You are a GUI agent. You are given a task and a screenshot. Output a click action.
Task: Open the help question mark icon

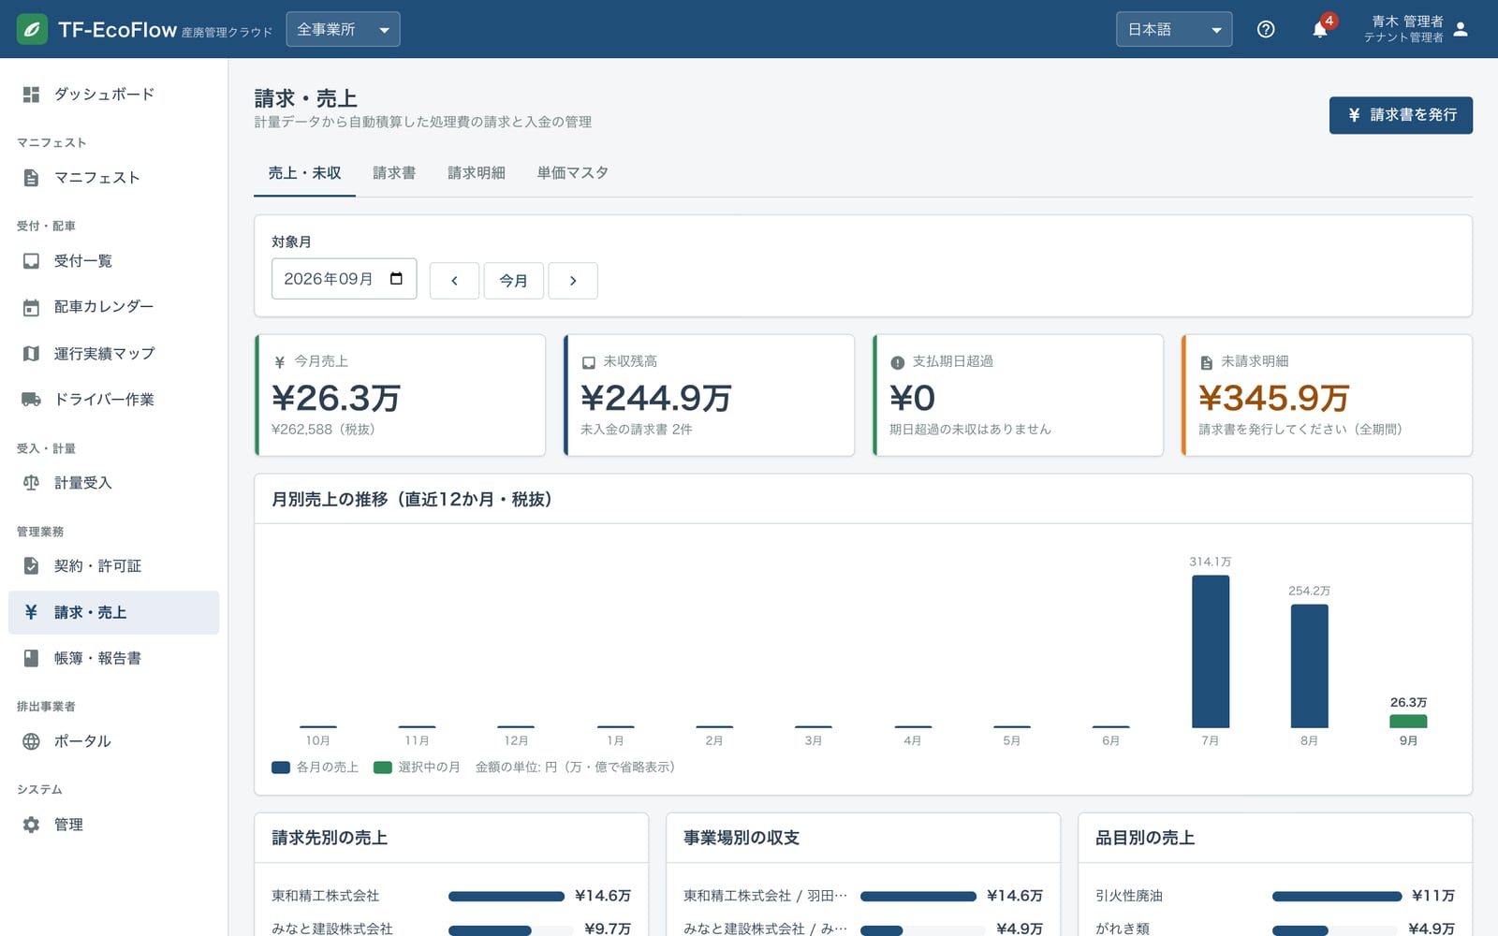[x=1266, y=29]
